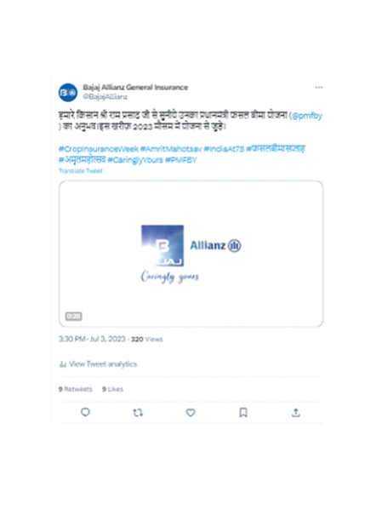Click the retweet arrows icon

pyautogui.click(x=138, y=413)
